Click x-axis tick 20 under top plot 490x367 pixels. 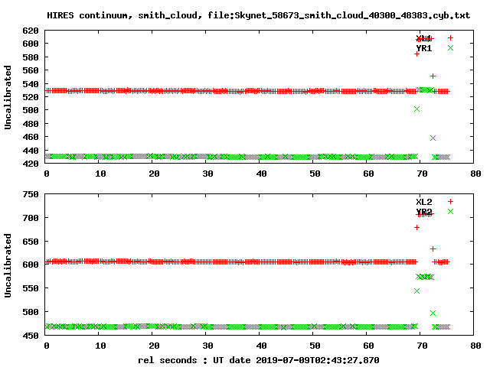pyautogui.click(x=154, y=174)
